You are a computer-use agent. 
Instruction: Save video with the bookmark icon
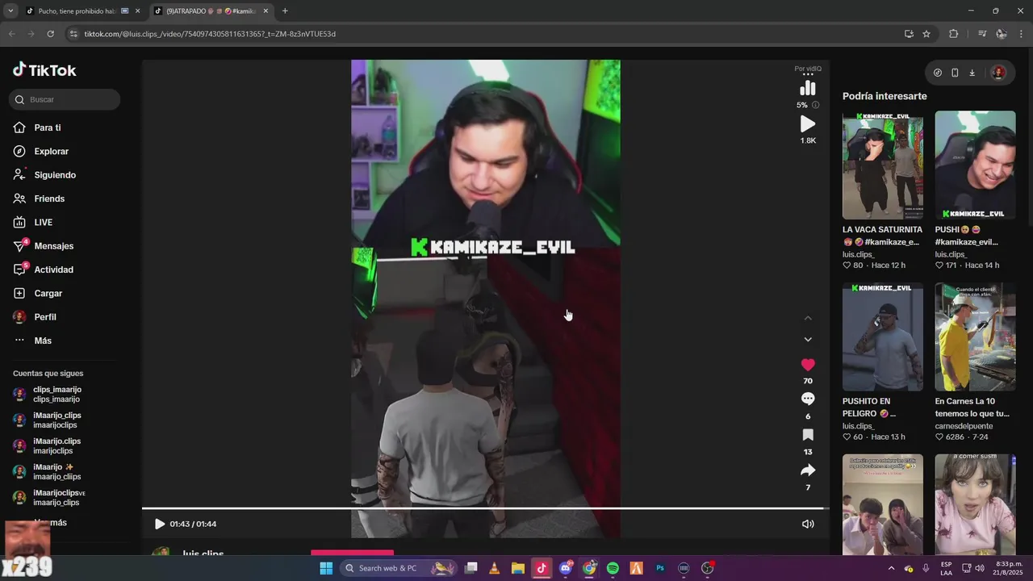pyautogui.click(x=808, y=435)
